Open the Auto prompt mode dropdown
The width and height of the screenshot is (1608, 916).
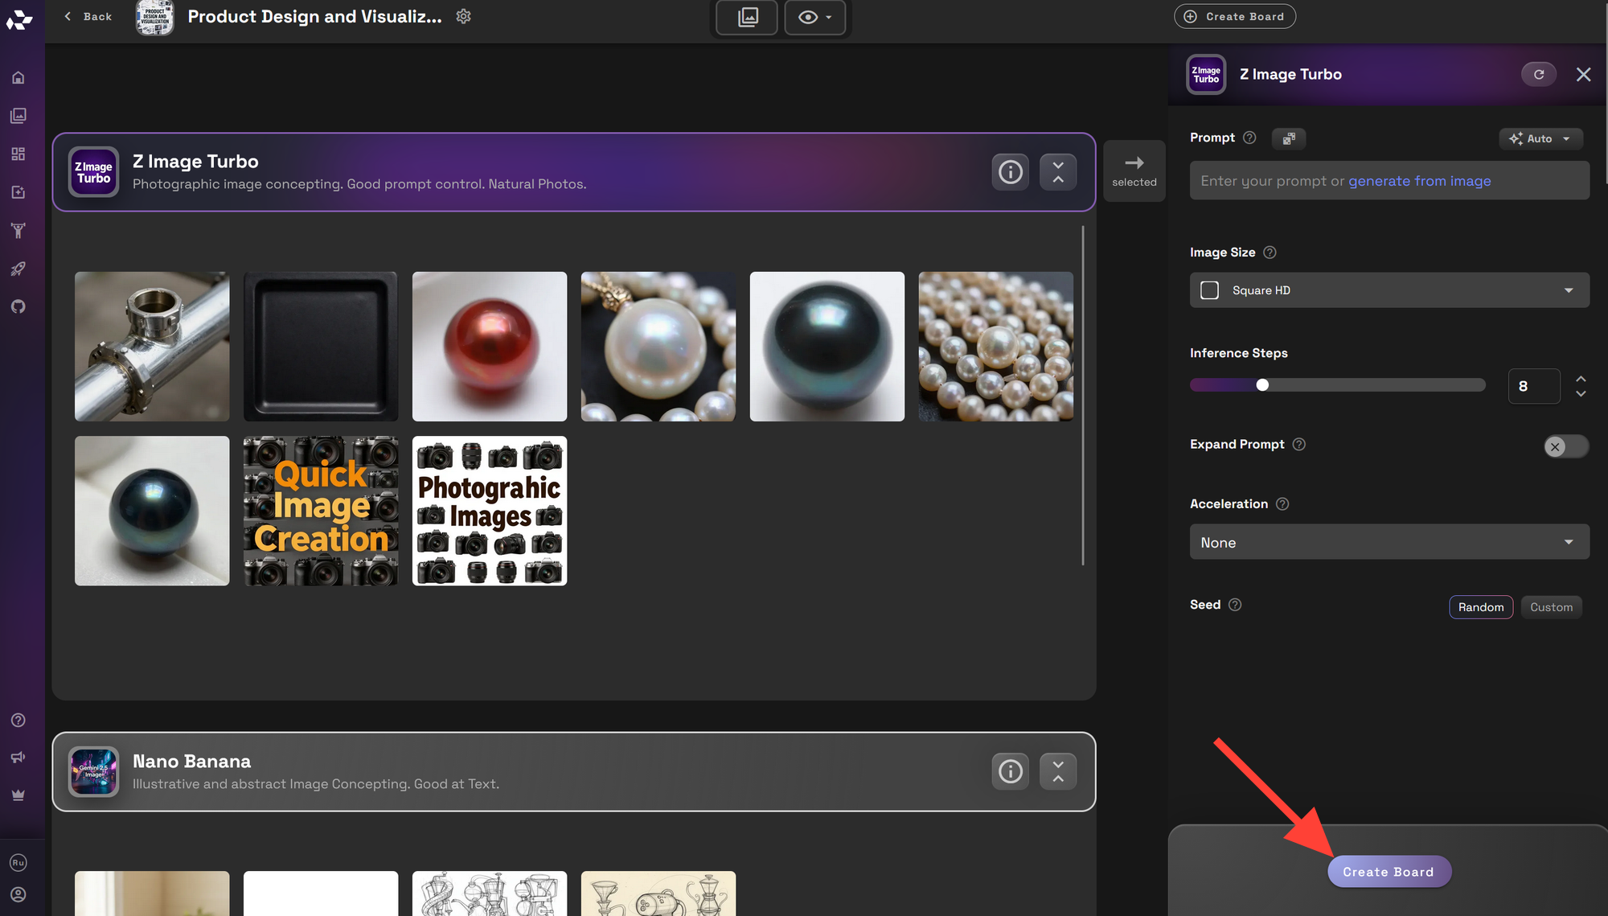coord(1540,138)
